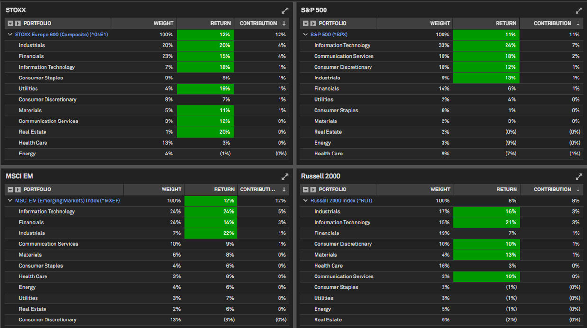The image size is (587, 328).
Task: Click the sort arrow beside CONTRIBUTION in S&P 500 panel
Action: [x=578, y=23]
